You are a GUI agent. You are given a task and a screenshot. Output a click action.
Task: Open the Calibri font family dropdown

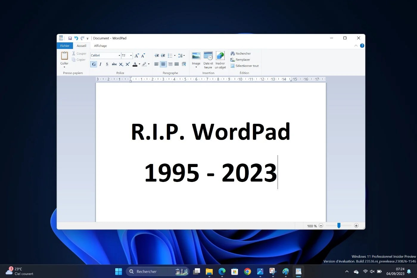tap(119, 55)
